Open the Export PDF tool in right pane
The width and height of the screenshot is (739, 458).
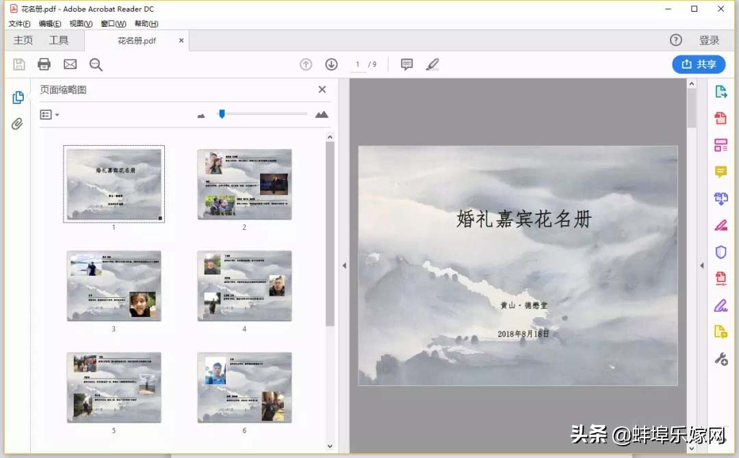click(x=721, y=90)
